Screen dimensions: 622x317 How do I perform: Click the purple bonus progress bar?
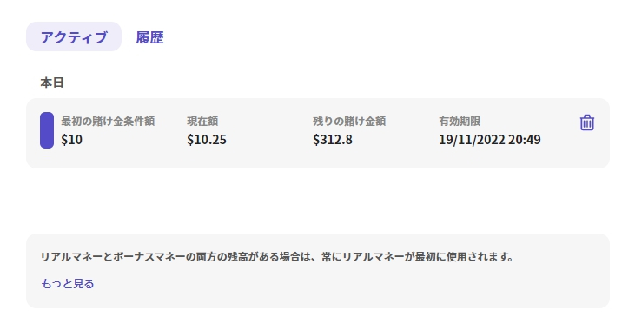tap(47, 130)
